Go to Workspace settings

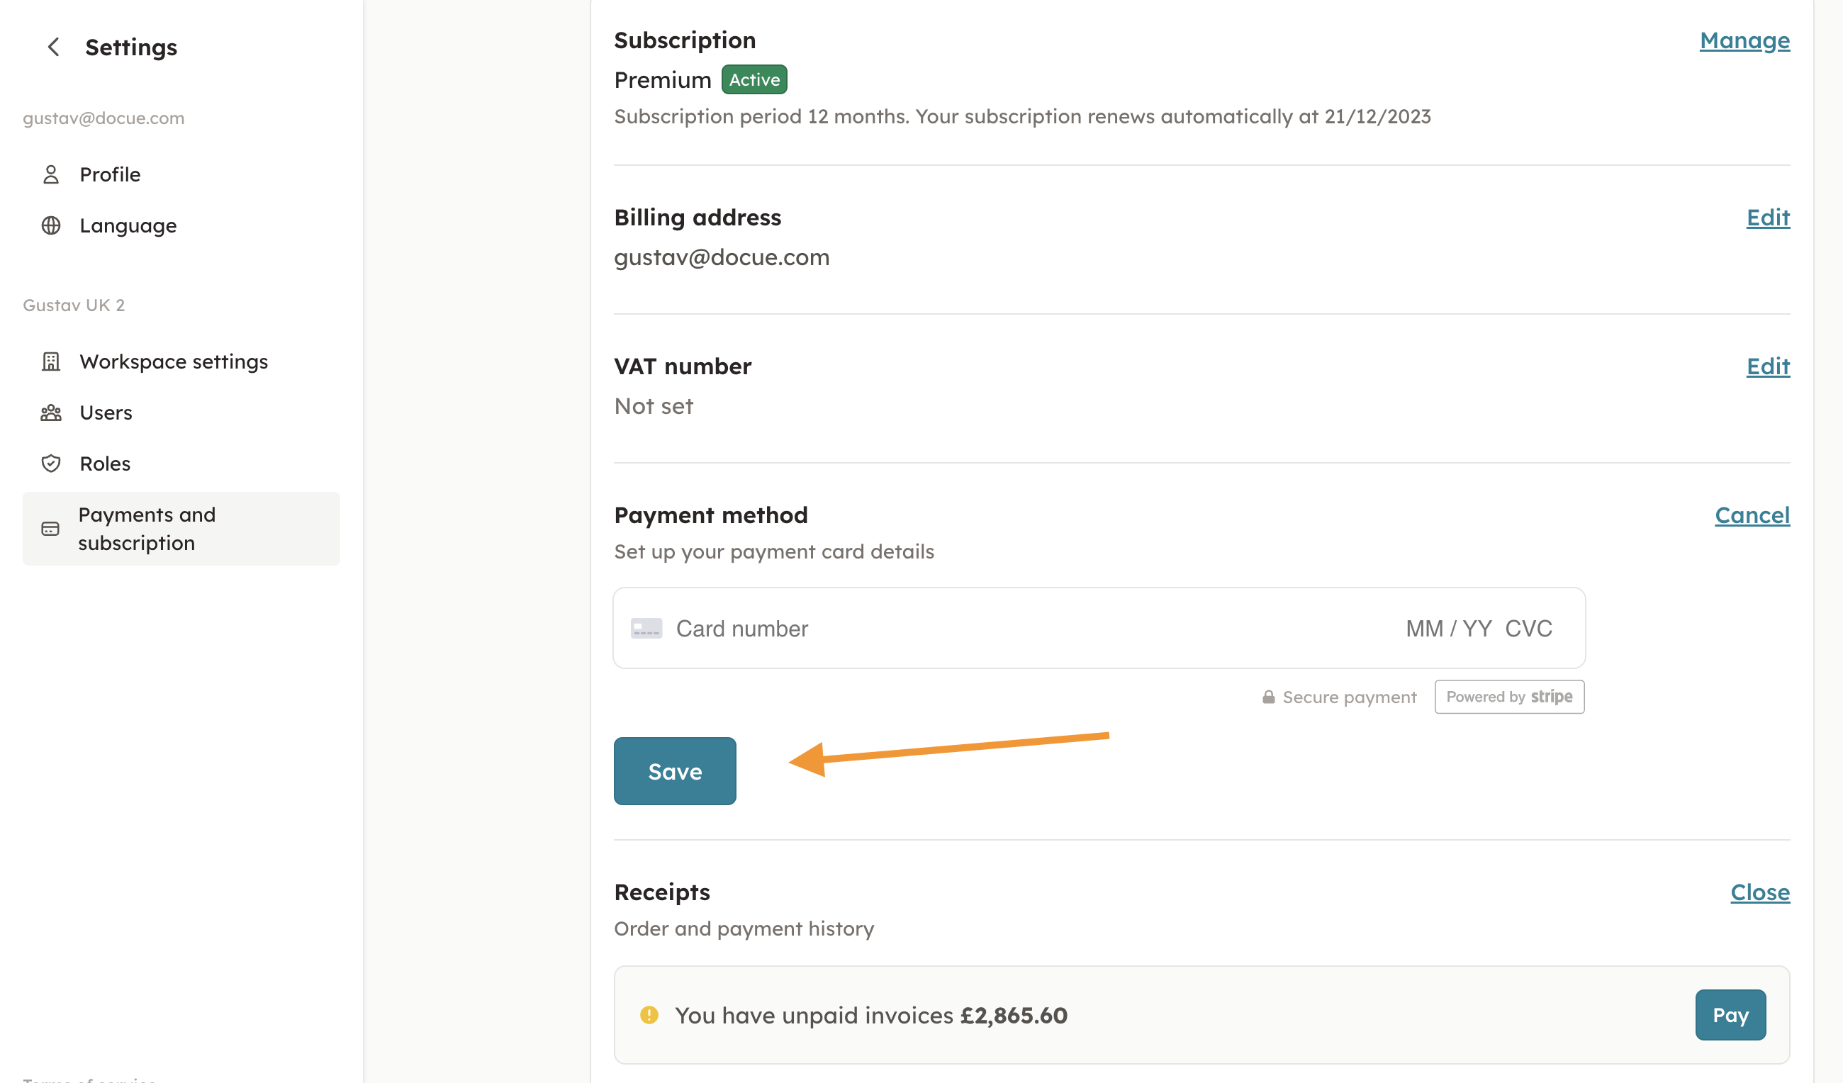174,362
